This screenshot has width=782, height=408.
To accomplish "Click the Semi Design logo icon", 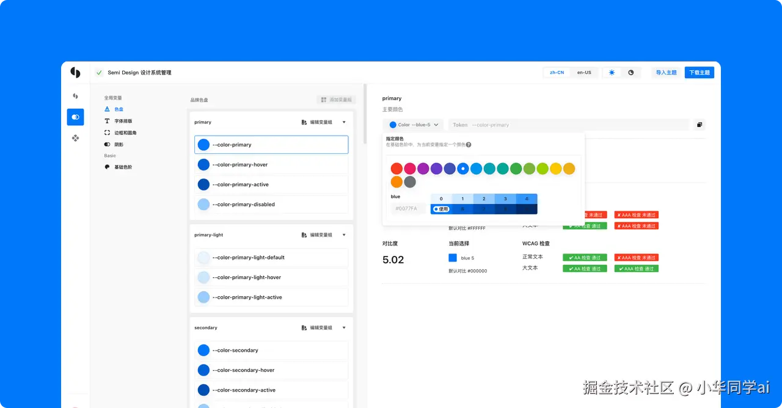I will pyautogui.click(x=75, y=72).
